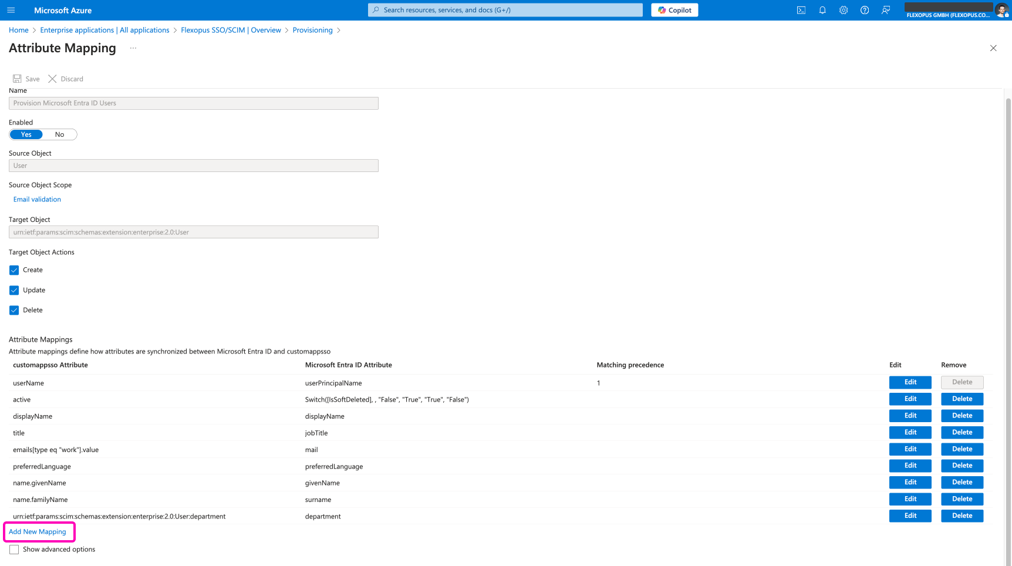Open the ellipsis menu beside Attribute Mapping
Viewport: 1012px width, 566px height.
coord(133,48)
